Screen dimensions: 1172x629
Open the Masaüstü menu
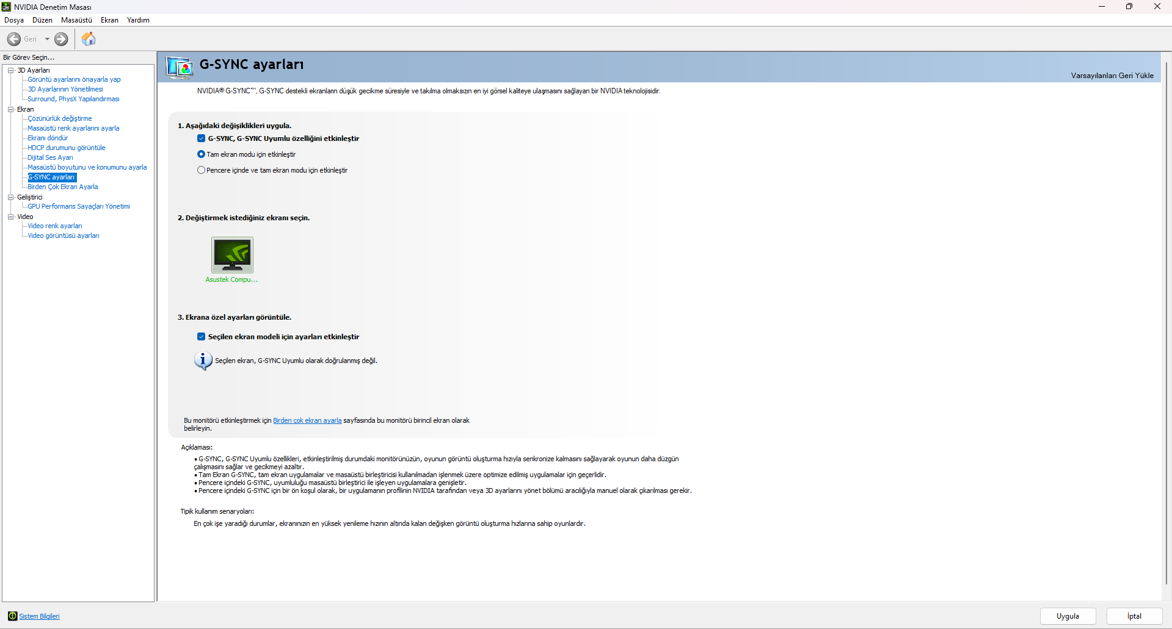coord(76,20)
